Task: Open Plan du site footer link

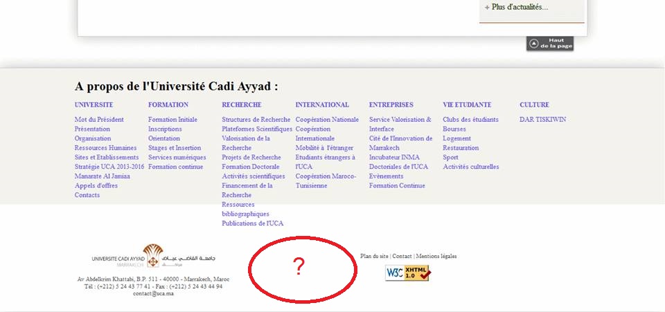Action: pyautogui.click(x=375, y=256)
